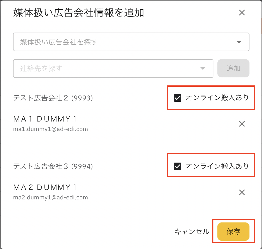Click the 保存 button
262x249 pixels.
click(x=233, y=232)
